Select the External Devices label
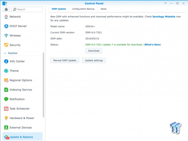Screen dimensions: 188x141 [21, 128]
